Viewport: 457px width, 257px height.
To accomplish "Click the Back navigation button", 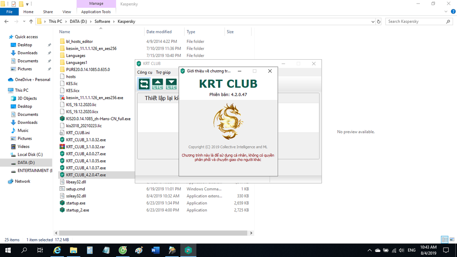I will (6, 21).
